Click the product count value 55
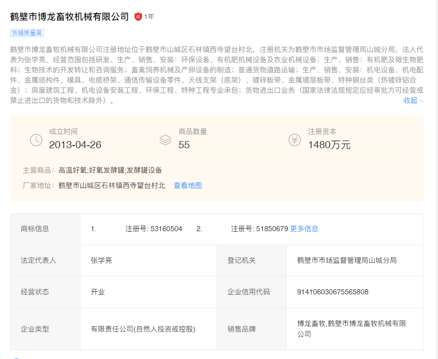Screen dimensions: 438x359 (x=184, y=145)
